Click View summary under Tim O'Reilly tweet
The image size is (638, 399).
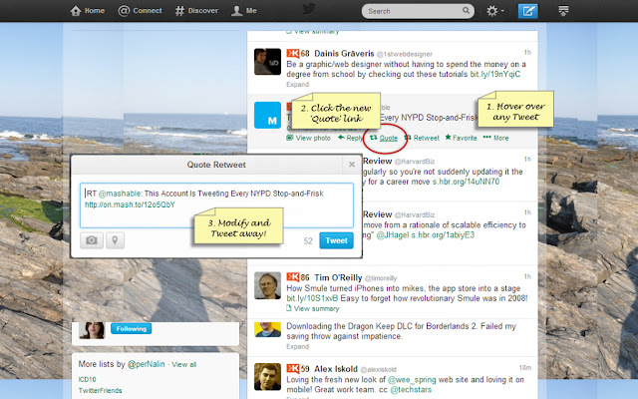pyautogui.click(x=313, y=308)
